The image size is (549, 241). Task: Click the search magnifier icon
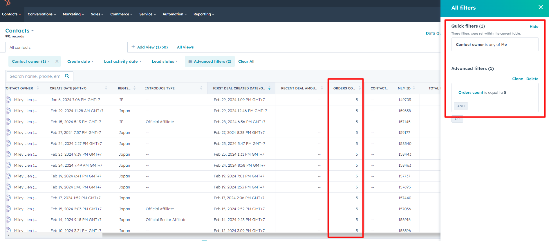pos(67,76)
